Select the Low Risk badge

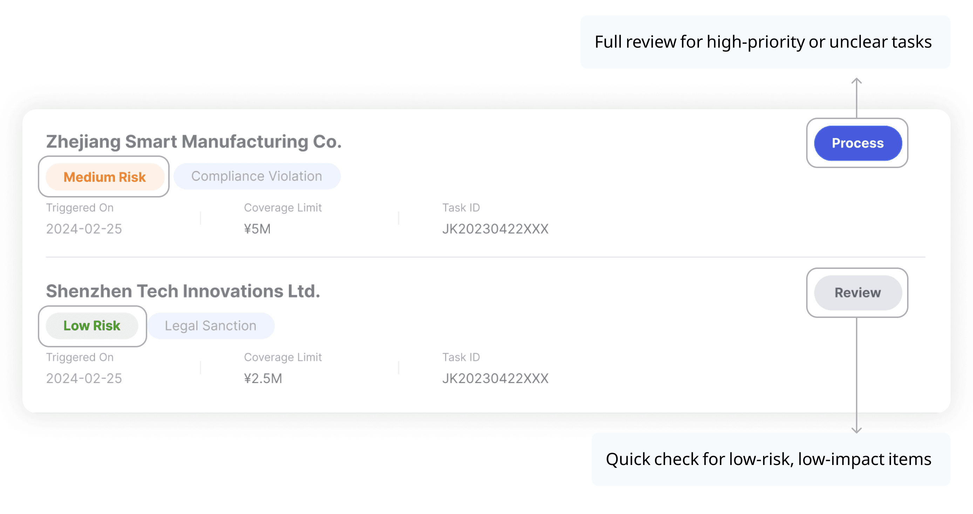click(92, 326)
